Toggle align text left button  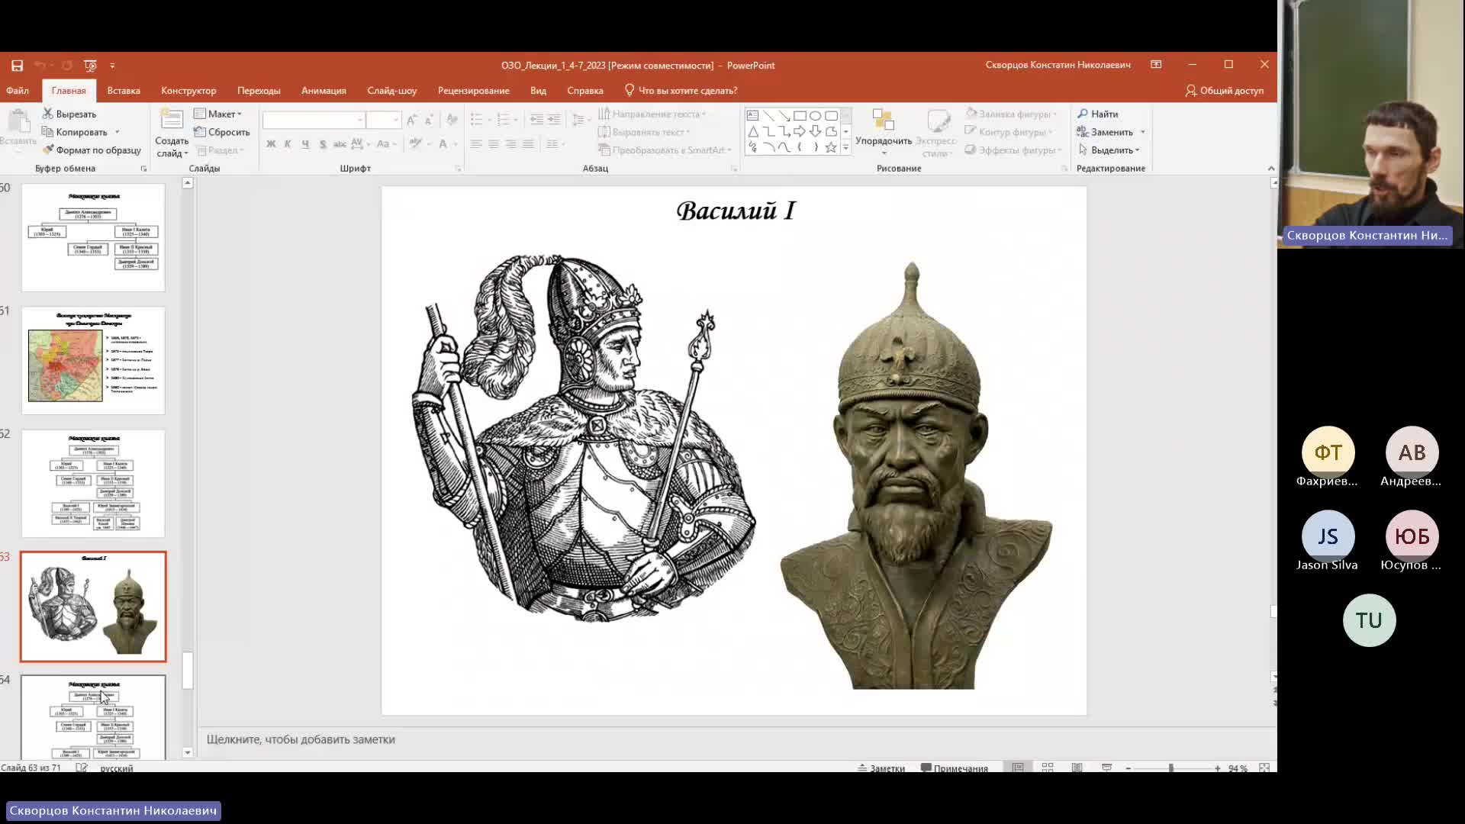pyautogui.click(x=475, y=143)
